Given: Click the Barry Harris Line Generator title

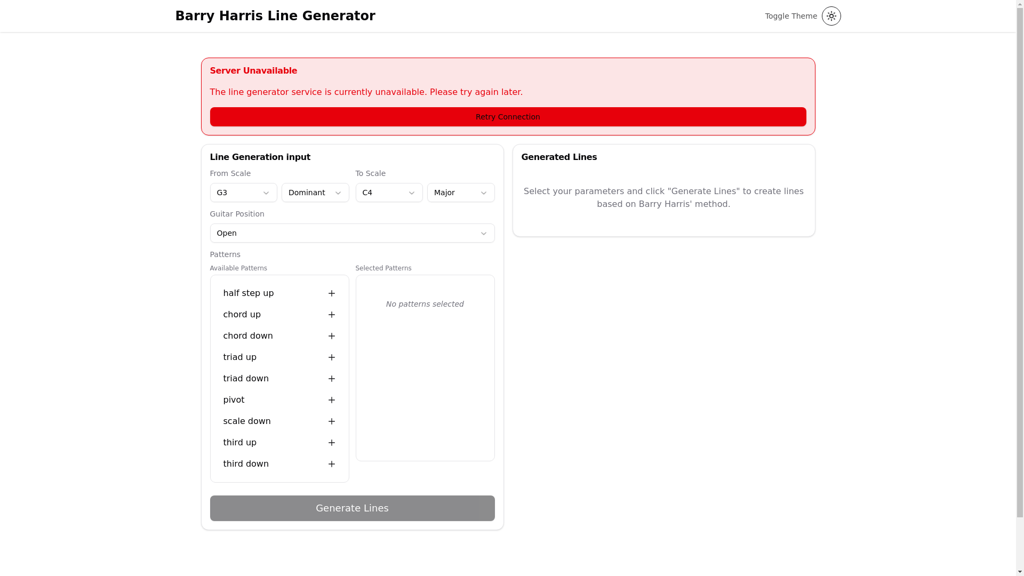Looking at the screenshot, I should (x=275, y=16).
